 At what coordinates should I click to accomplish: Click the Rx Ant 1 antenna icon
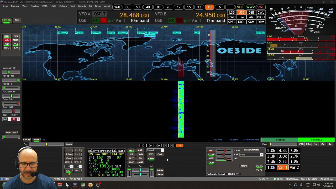tap(55, 179)
